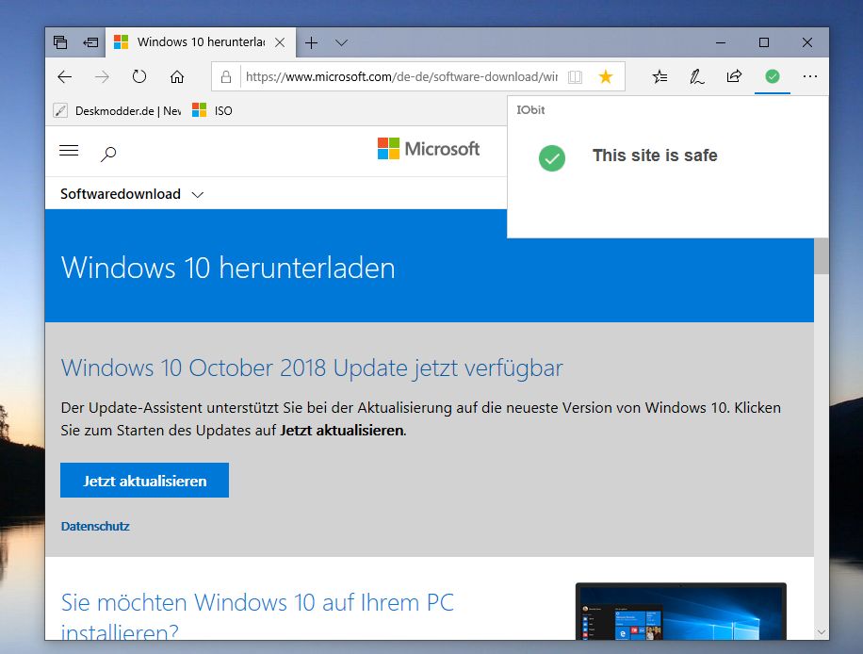Click the 'Windows 10 October 2018 Update' heading
The image size is (863, 654).
click(312, 368)
